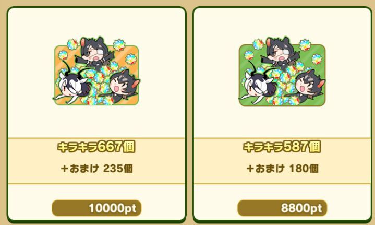Click the +おまけ 180個 bonus text
The height and width of the screenshot is (225, 375).
(283, 169)
